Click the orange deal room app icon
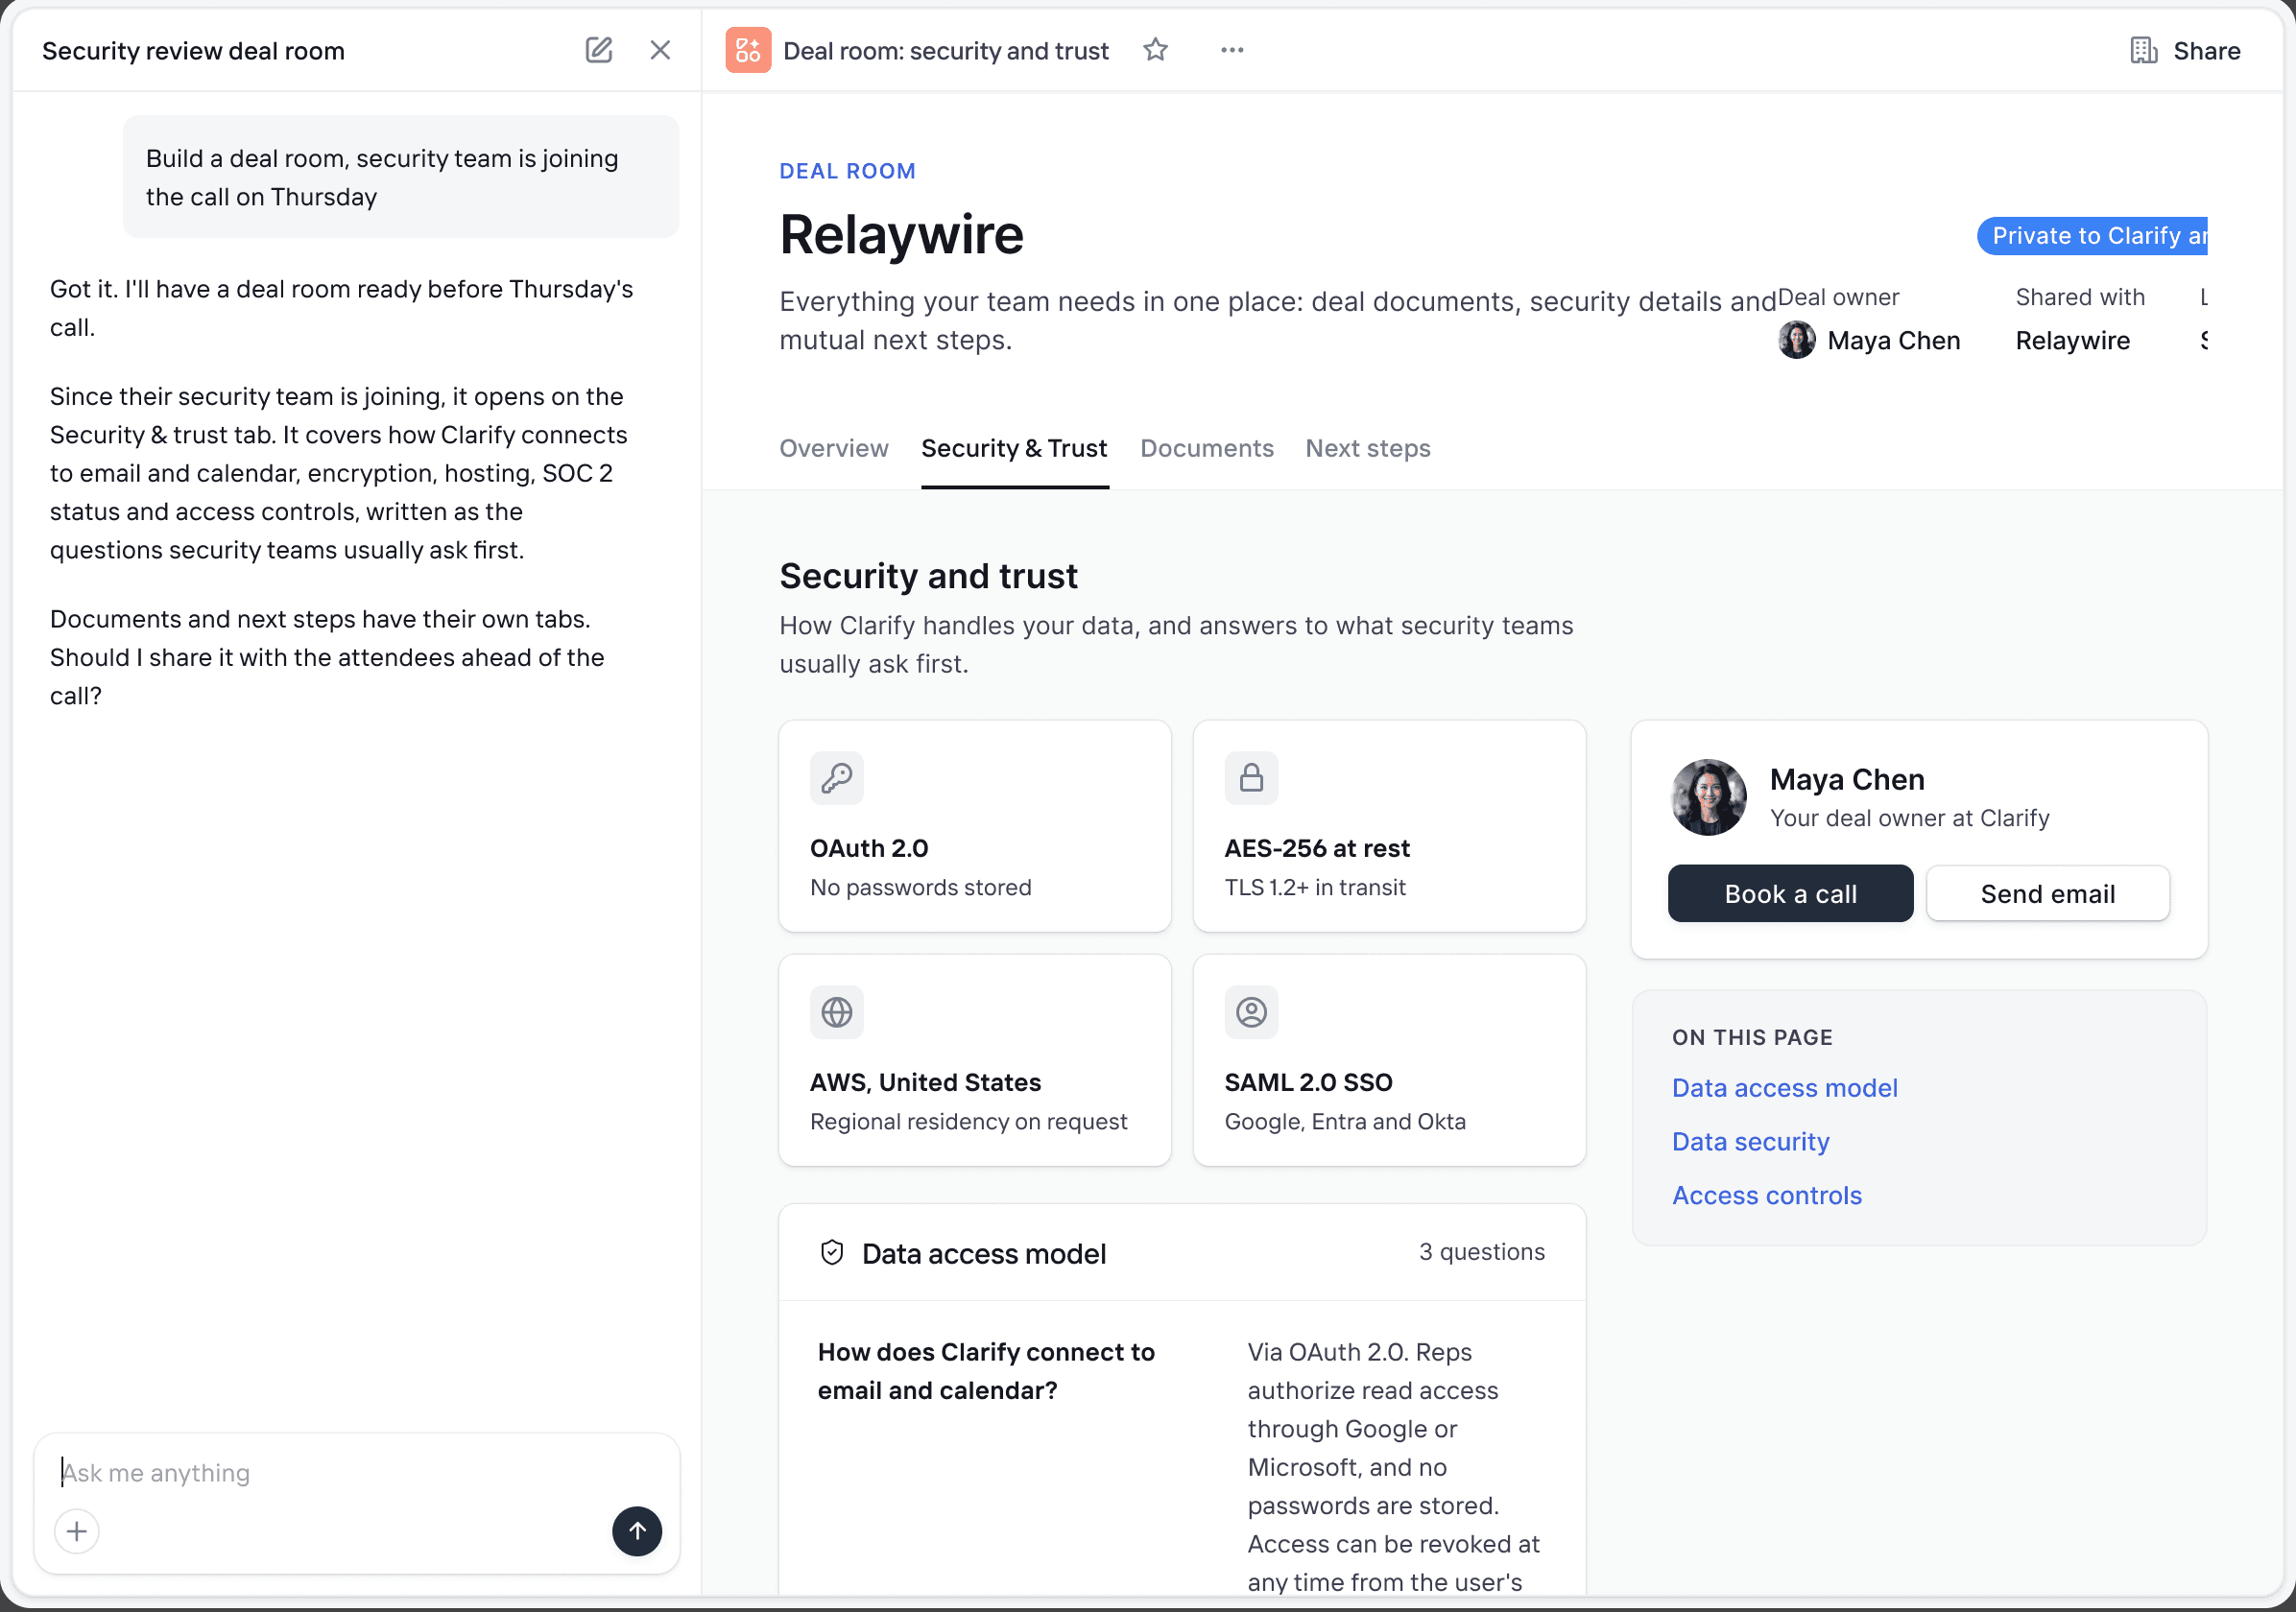The height and width of the screenshot is (1612, 2296). click(x=748, y=50)
